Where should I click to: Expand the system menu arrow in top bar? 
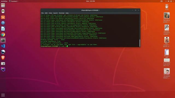click(x=173, y=1)
